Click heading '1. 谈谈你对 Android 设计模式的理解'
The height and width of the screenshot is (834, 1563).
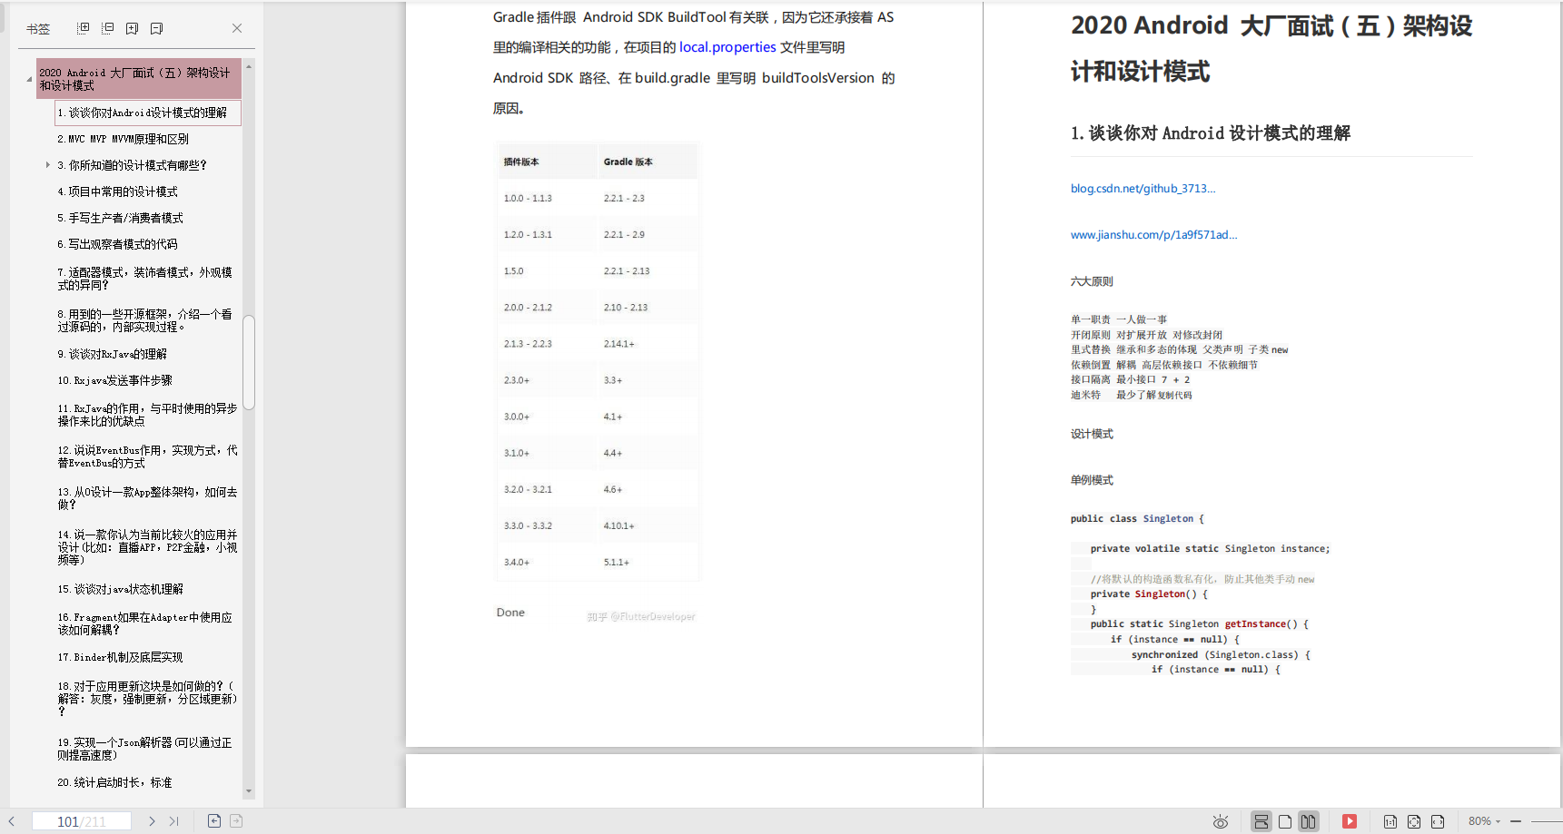coord(1211,133)
